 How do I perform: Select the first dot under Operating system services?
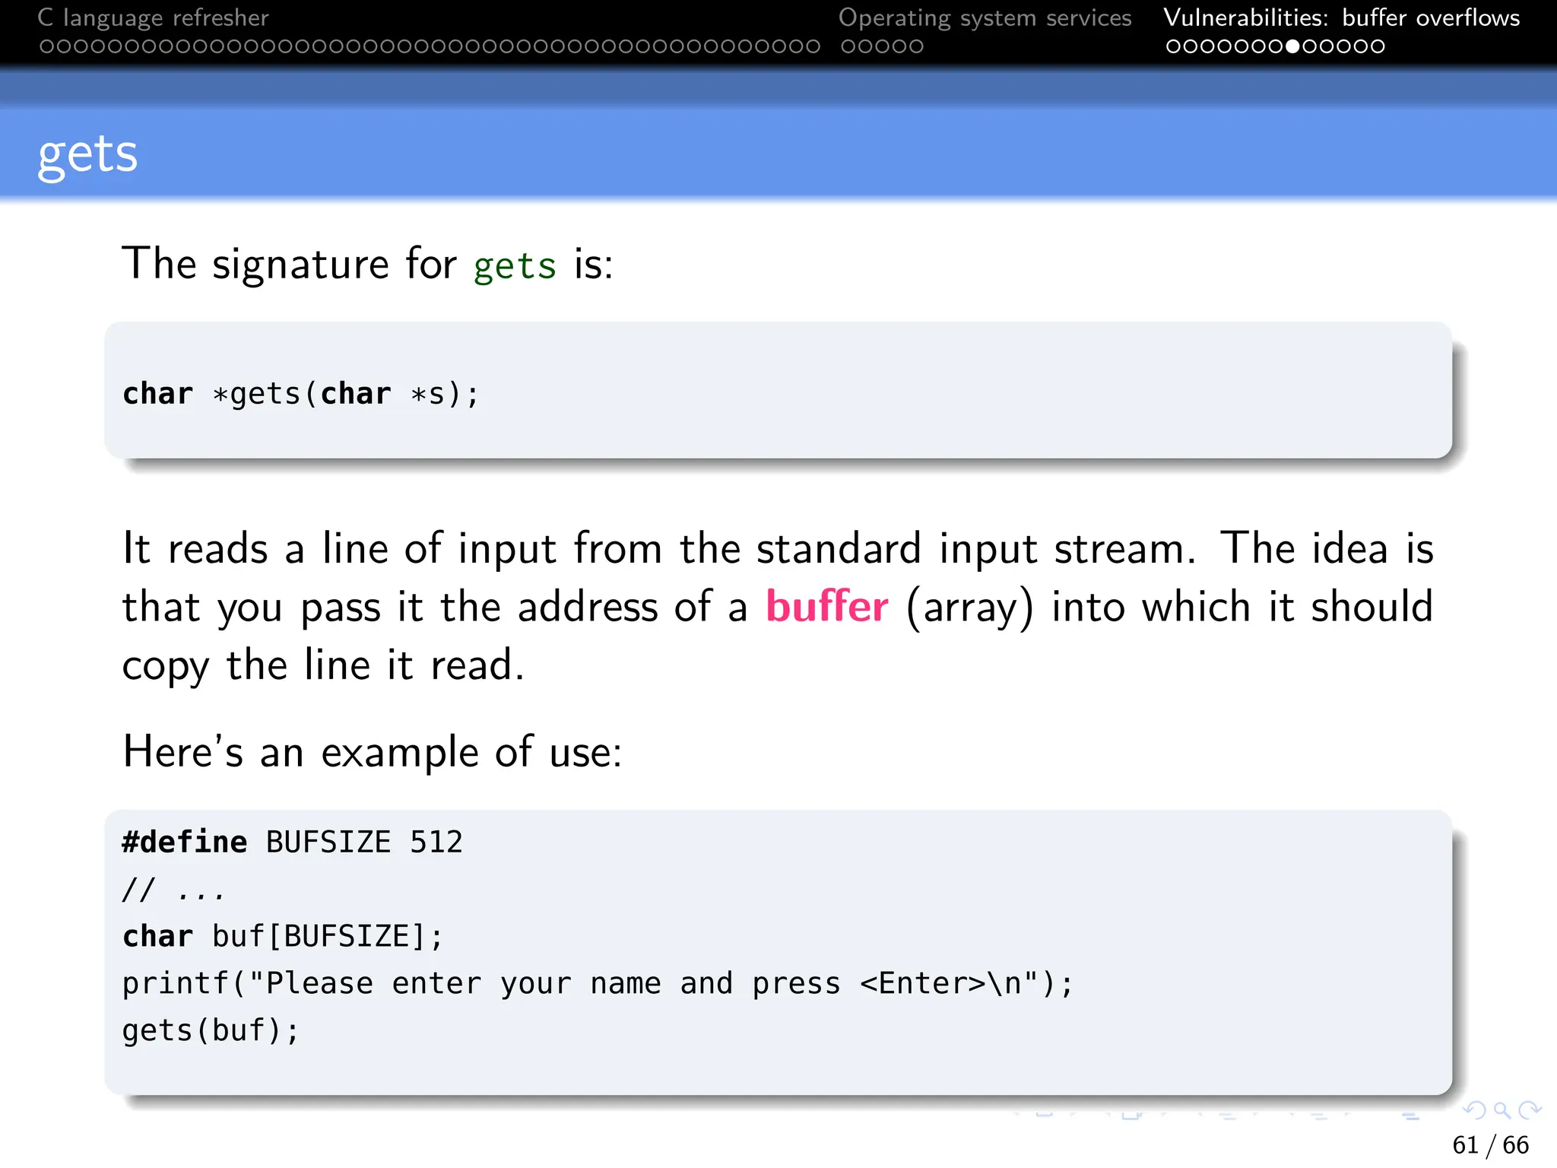[x=848, y=46]
